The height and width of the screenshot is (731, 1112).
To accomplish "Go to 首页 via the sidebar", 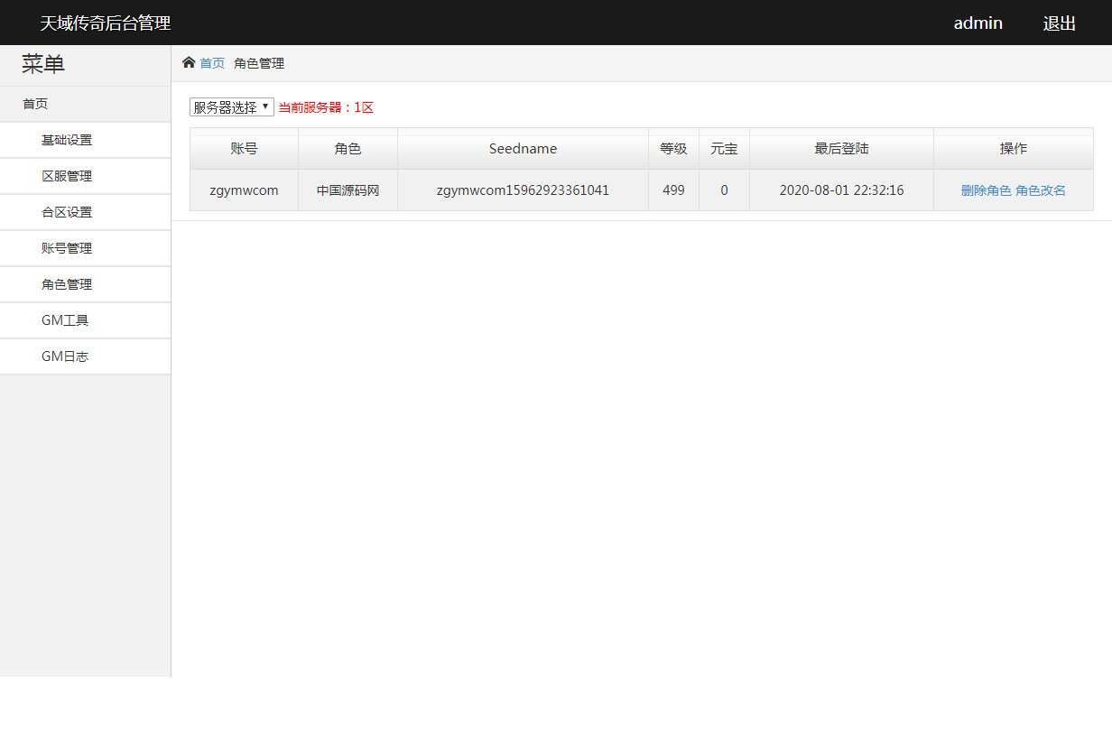I will [x=35, y=103].
